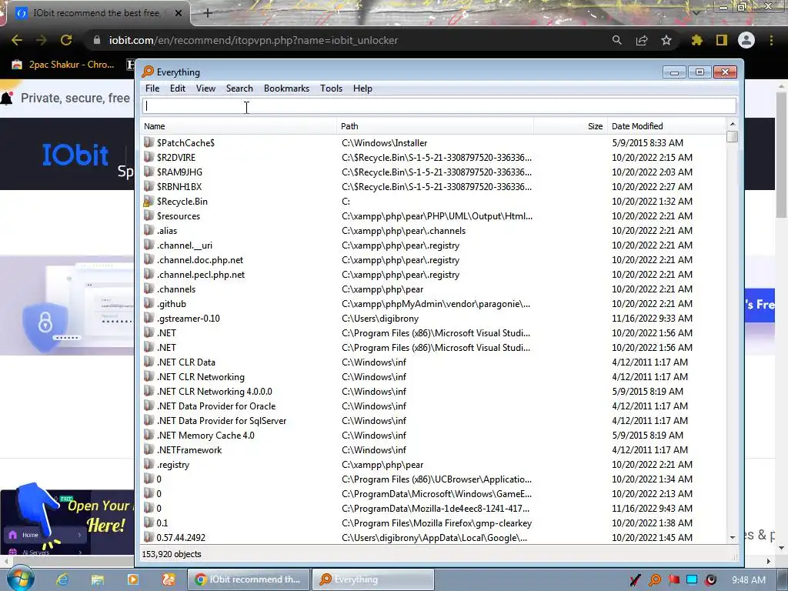Viewport: 788px width, 591px height.
Task: Select the .NETFramework row name
Action: [189, 449]
